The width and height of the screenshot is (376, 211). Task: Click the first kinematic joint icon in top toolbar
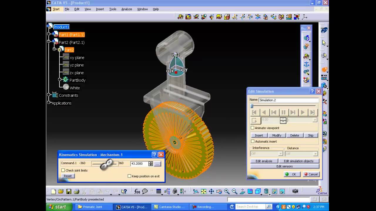[x=181, y=17]
